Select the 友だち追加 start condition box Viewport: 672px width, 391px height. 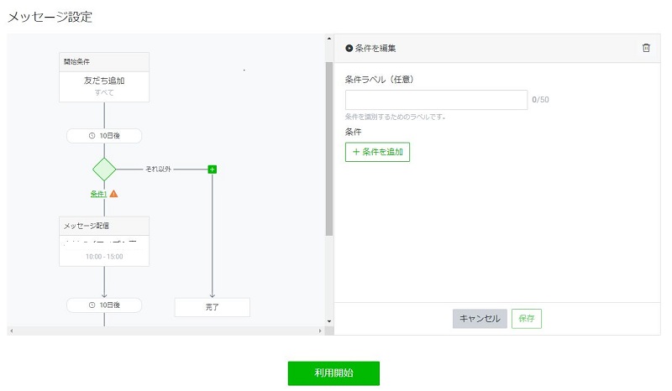(104, 86)
